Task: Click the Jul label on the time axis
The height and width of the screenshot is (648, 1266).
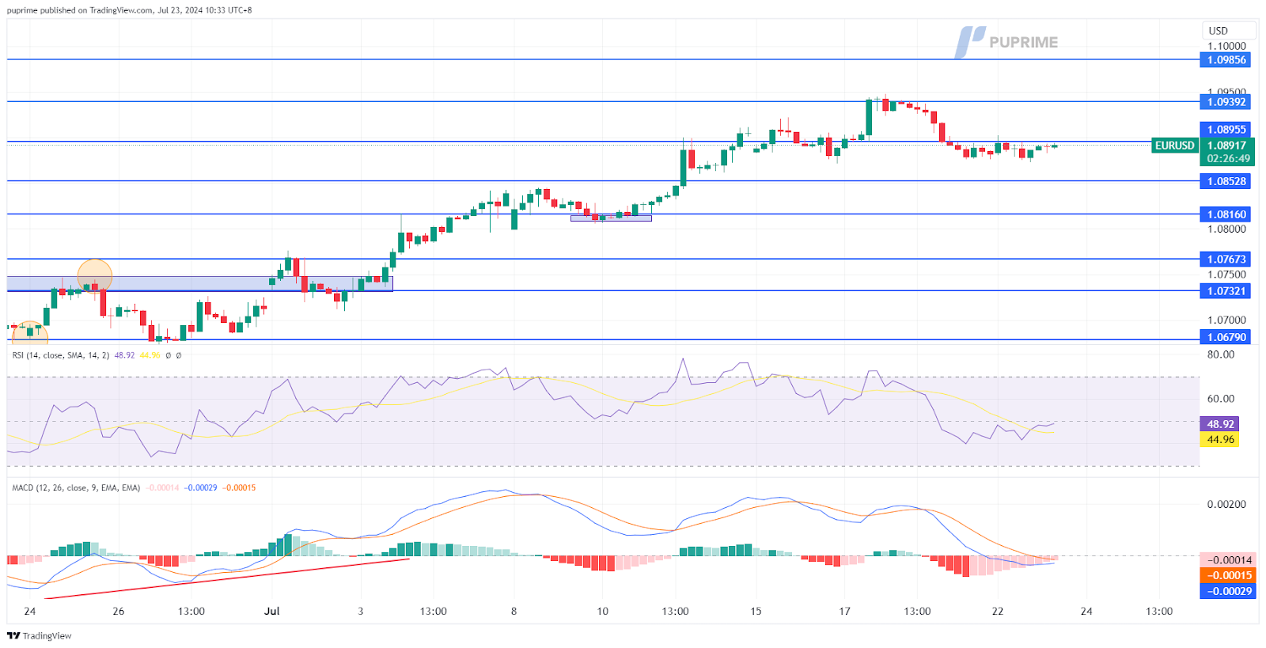Action: pyautogui.click(x=271, y=611)
